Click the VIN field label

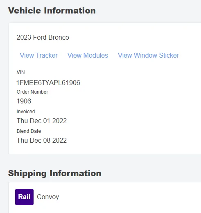(20, 72)
